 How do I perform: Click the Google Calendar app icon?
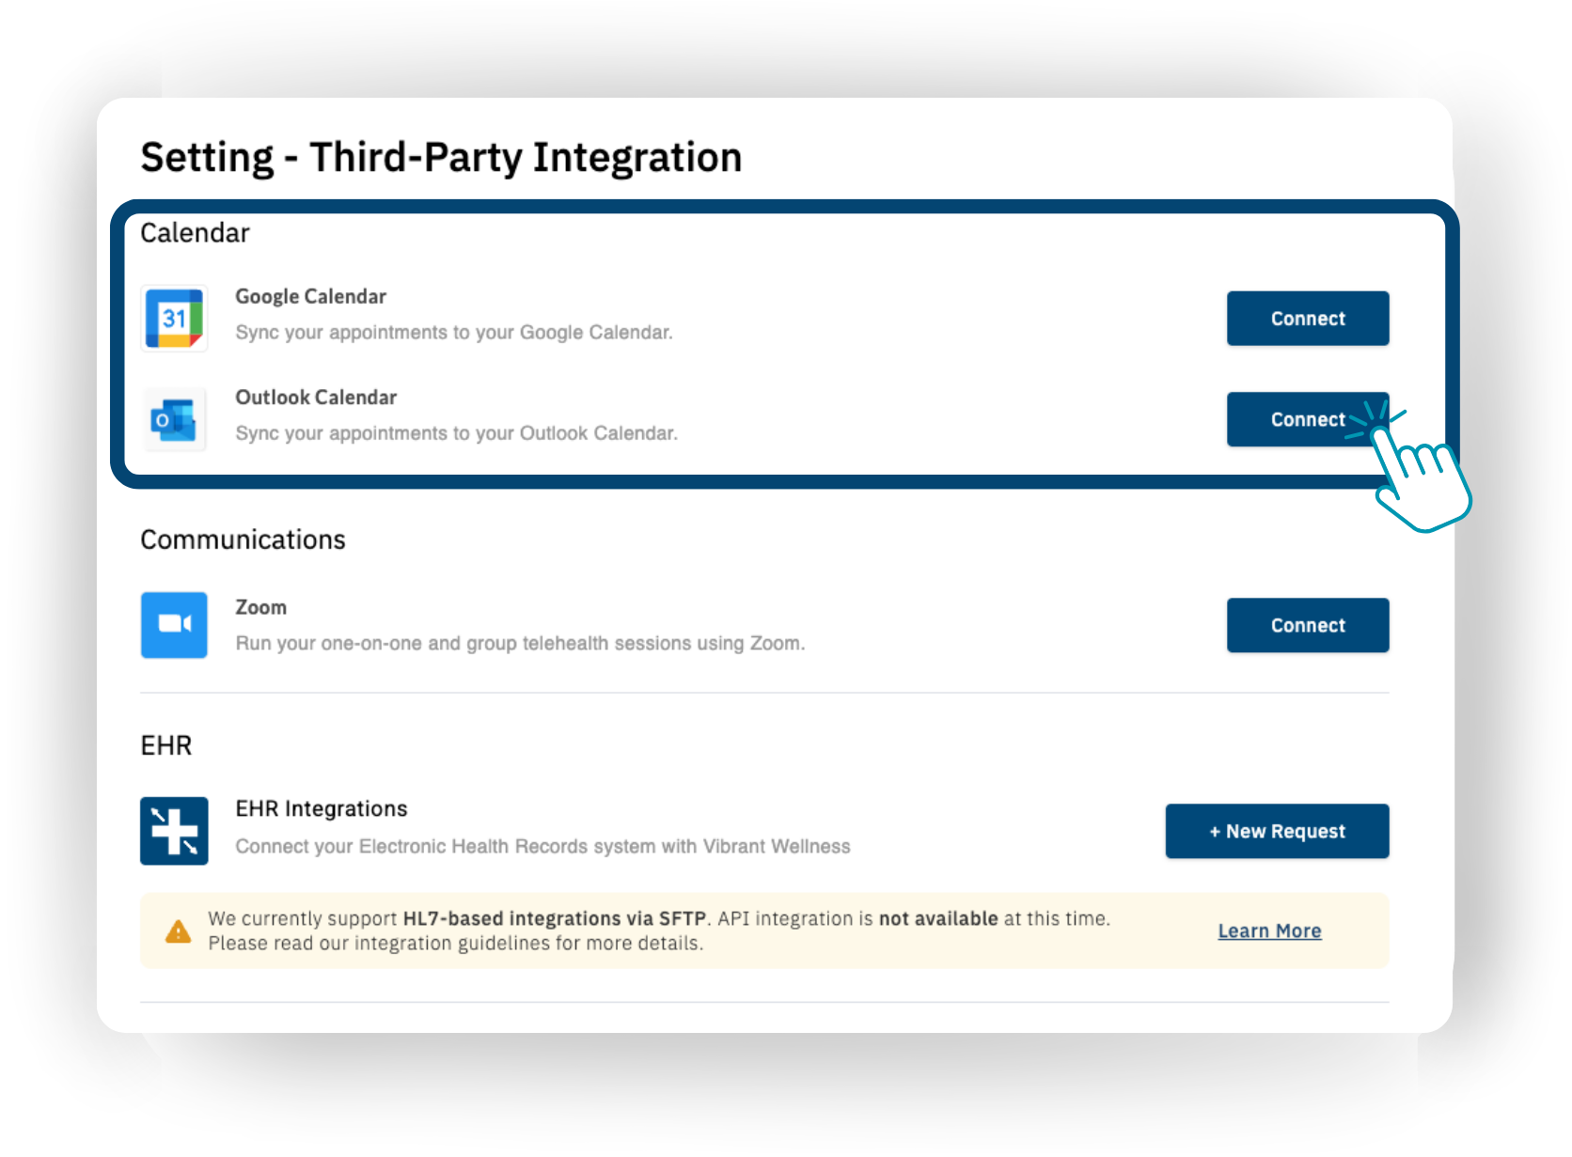click(174, 319)
